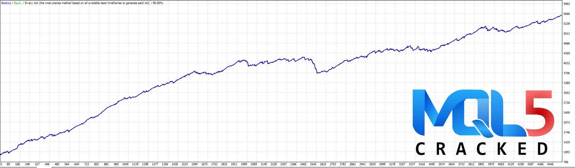Image resolution: width=575 pixels, height=168 pixels.
Task: Click trade number 2228 on the bottom axis
Action: (274, 164)
